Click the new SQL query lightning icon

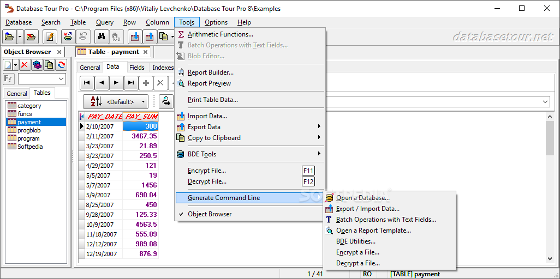(50, 37)
